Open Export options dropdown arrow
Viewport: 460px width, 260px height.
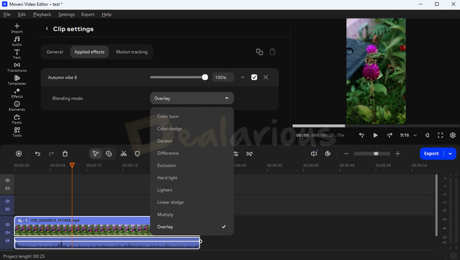click(450, 154)
